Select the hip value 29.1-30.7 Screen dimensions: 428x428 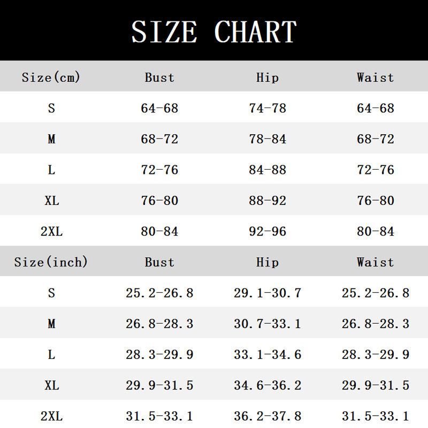pos(267,293)
